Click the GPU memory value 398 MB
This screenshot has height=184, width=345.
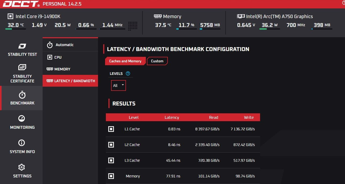pyautogui.click(x=322, y=25)
